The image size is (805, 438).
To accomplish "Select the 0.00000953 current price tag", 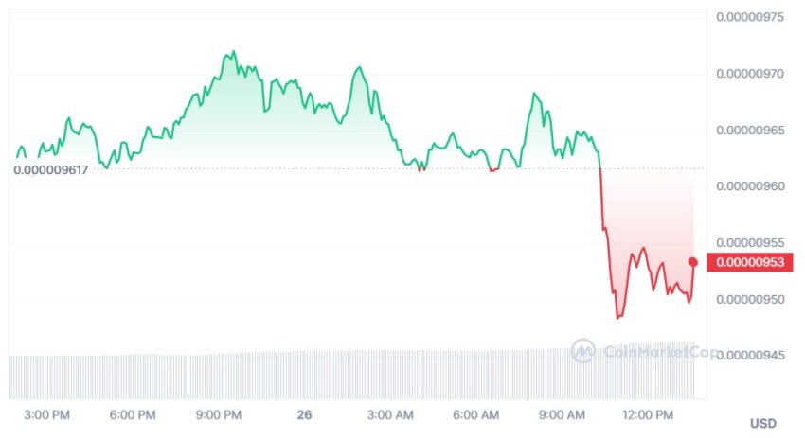I will [750, 263].
